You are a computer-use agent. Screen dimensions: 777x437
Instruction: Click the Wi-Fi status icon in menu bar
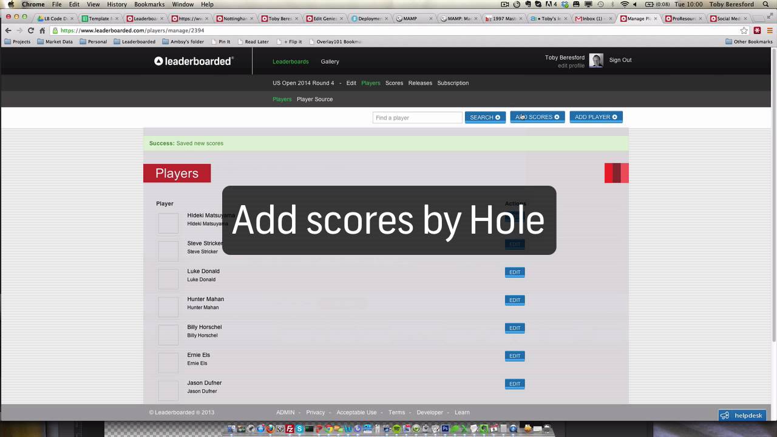[624, 4]
